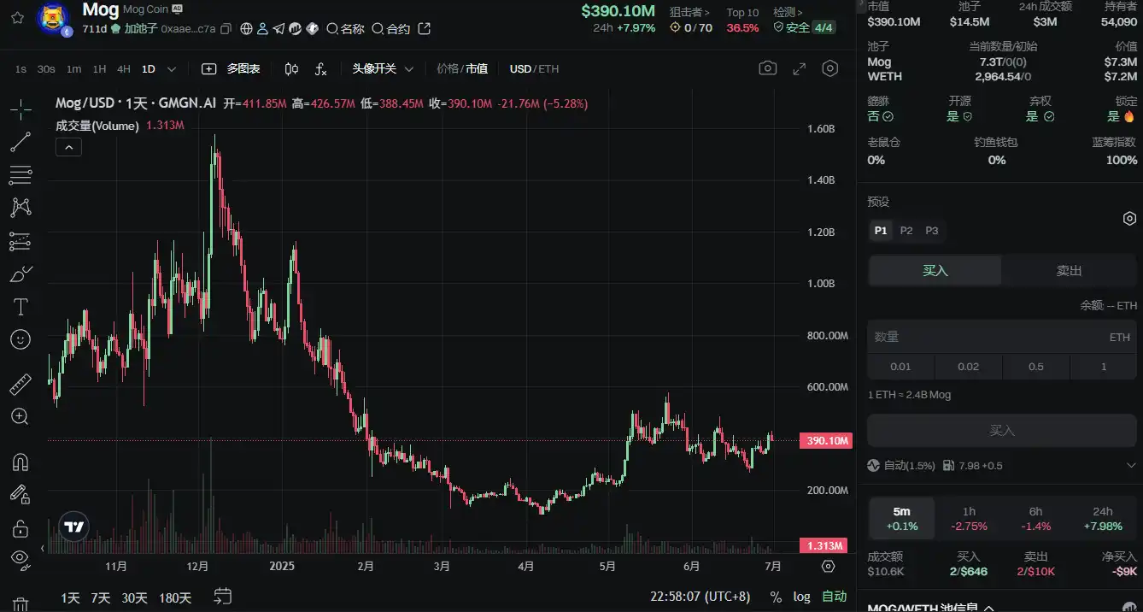This screenshot has width=1143, height=612.
Task: Toggle log scale on chart
Action: click(801, 597)
